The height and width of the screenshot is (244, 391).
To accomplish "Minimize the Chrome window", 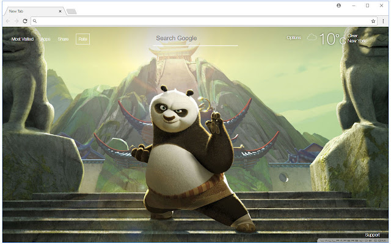I will [x=354, y=5].
